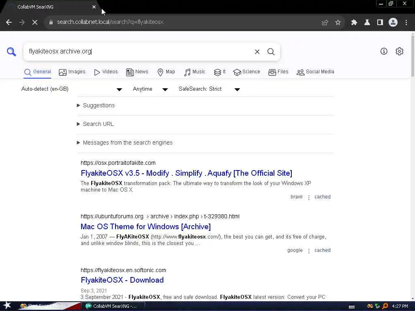Open the Anytime time range dropdown
Image resolution: width=415 pixels, height=311 pixels.
coord(150,89)
